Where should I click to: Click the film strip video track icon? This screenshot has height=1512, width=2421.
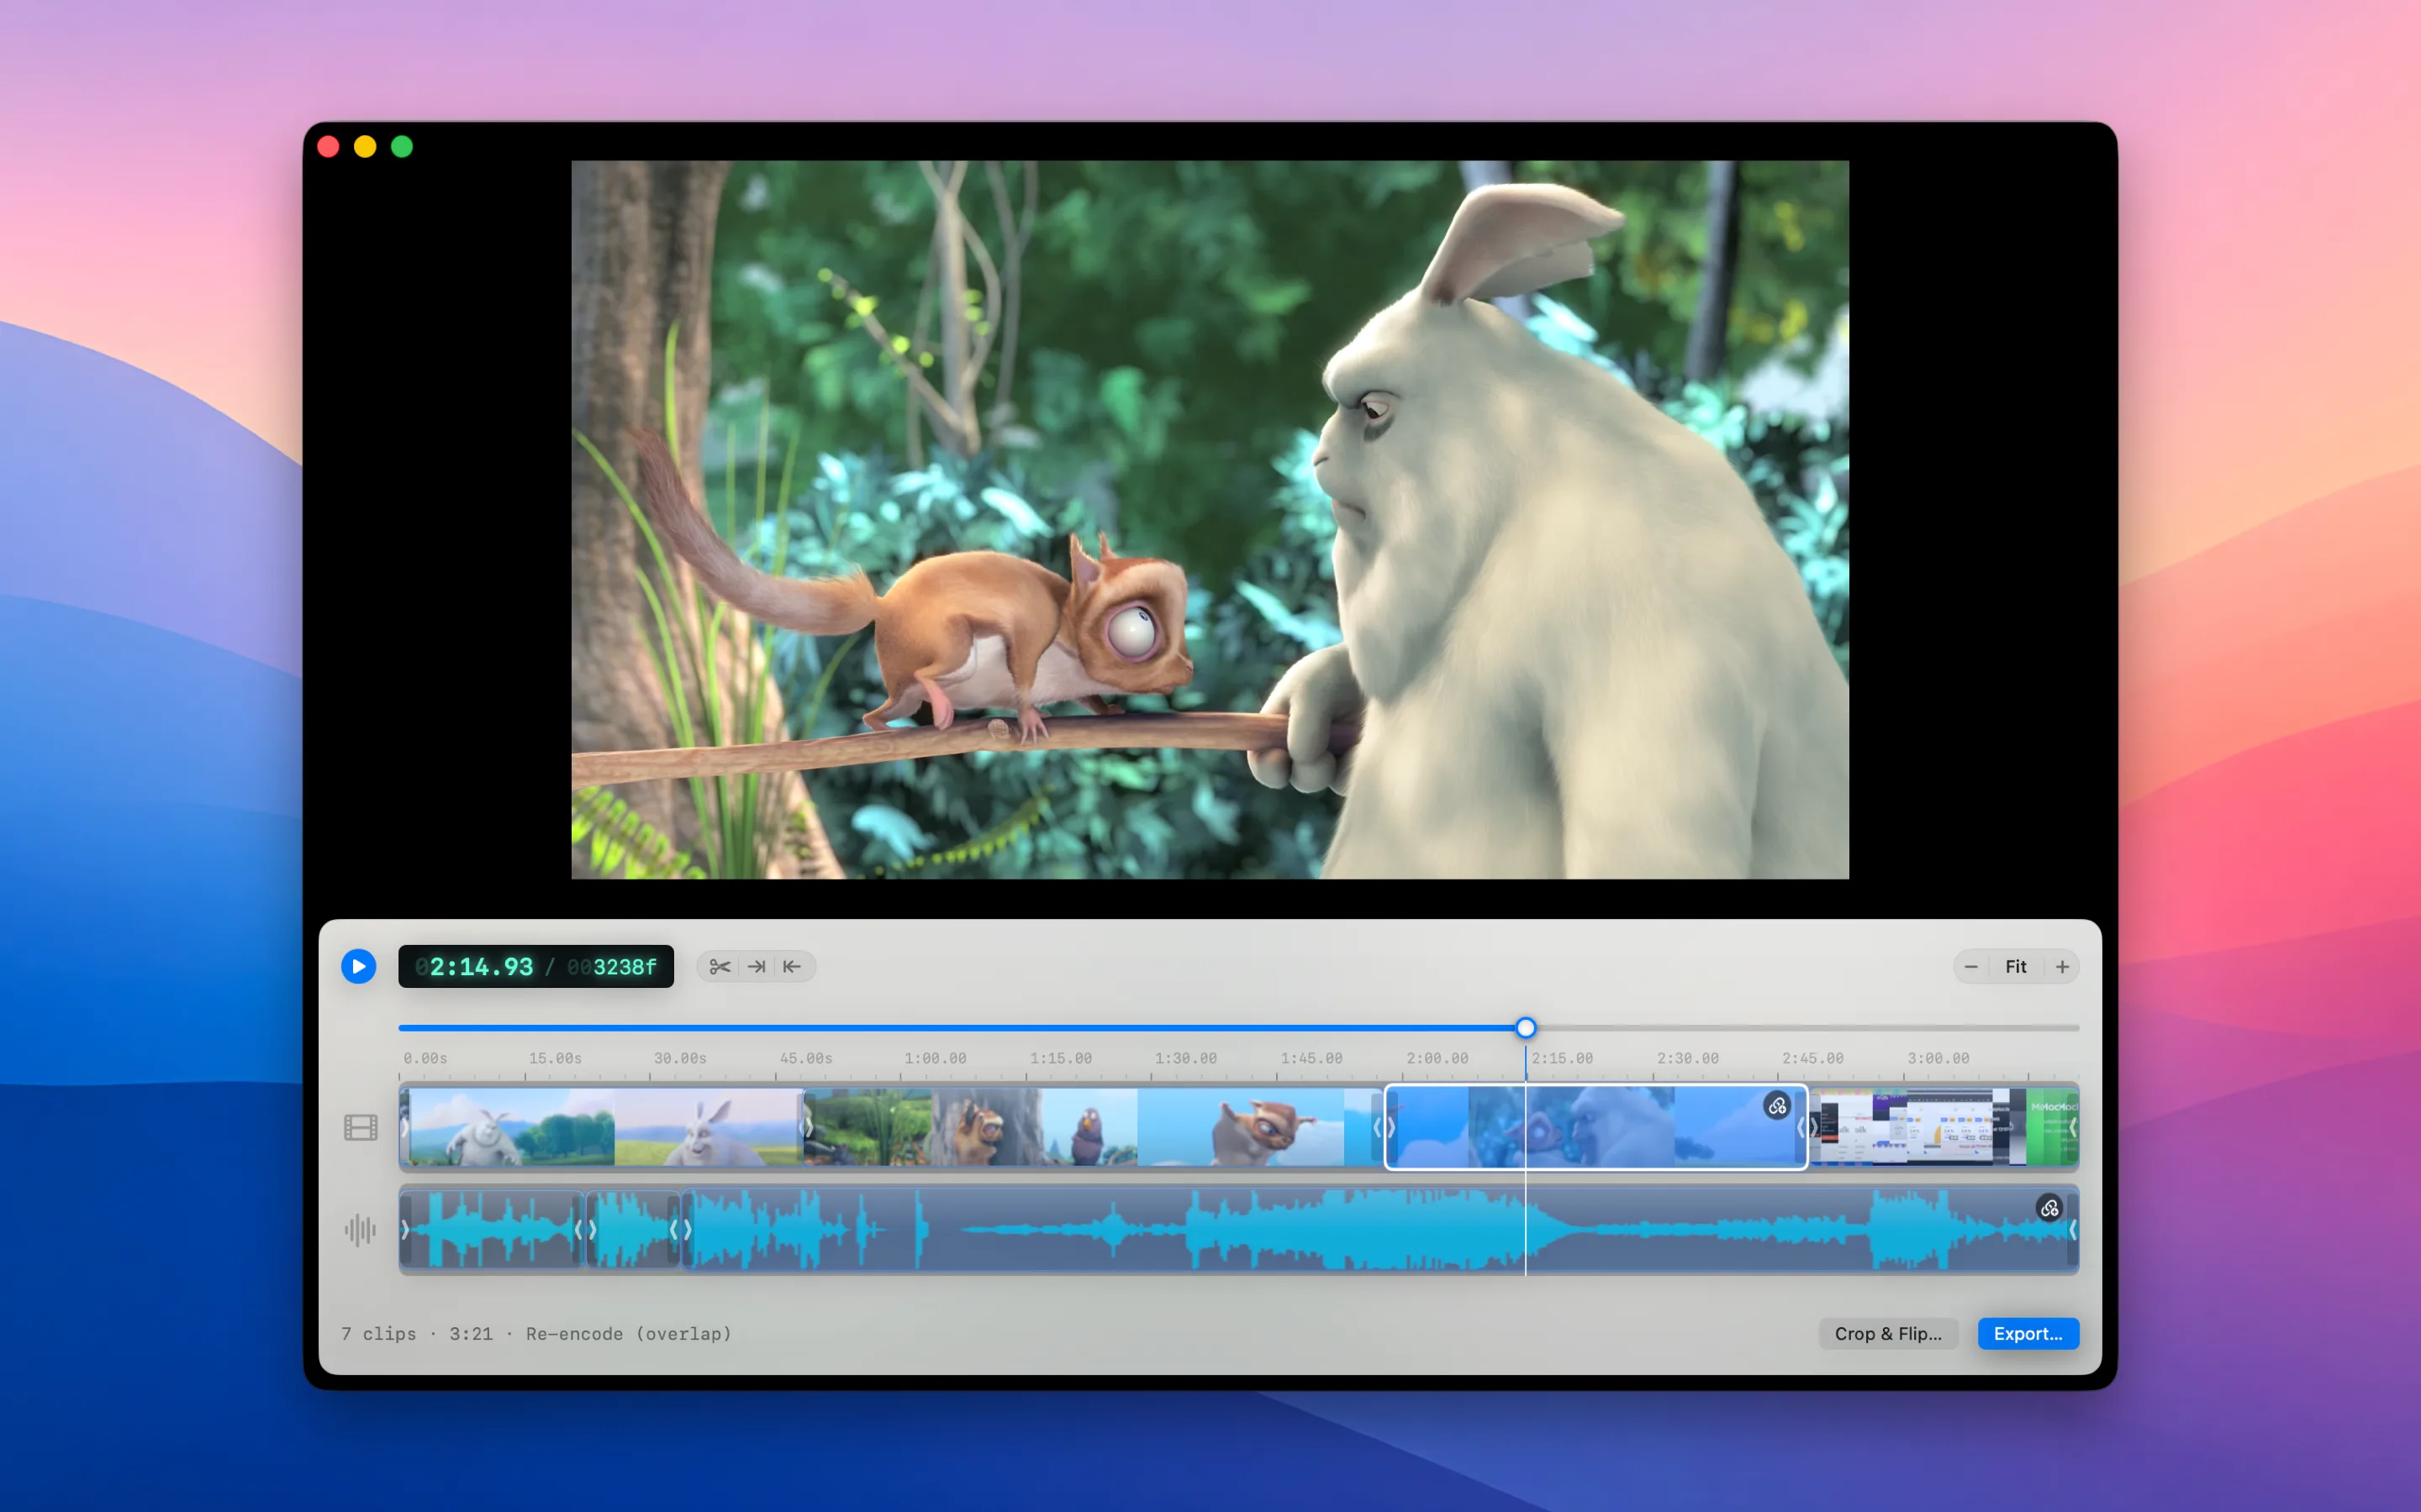click(360, 1127)
